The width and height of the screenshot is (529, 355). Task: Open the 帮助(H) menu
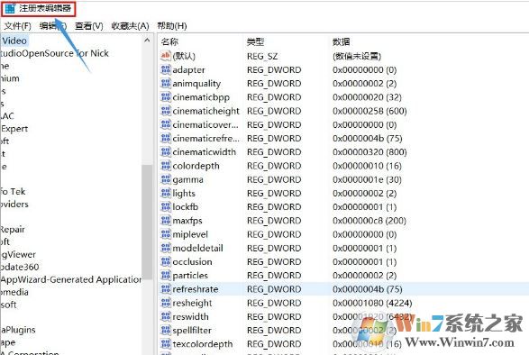[172, 26]
